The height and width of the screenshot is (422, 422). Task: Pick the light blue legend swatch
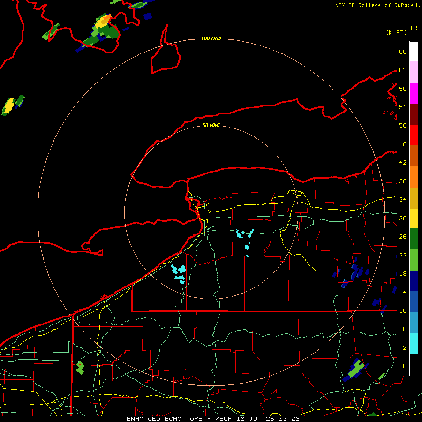tap(414, 323)
